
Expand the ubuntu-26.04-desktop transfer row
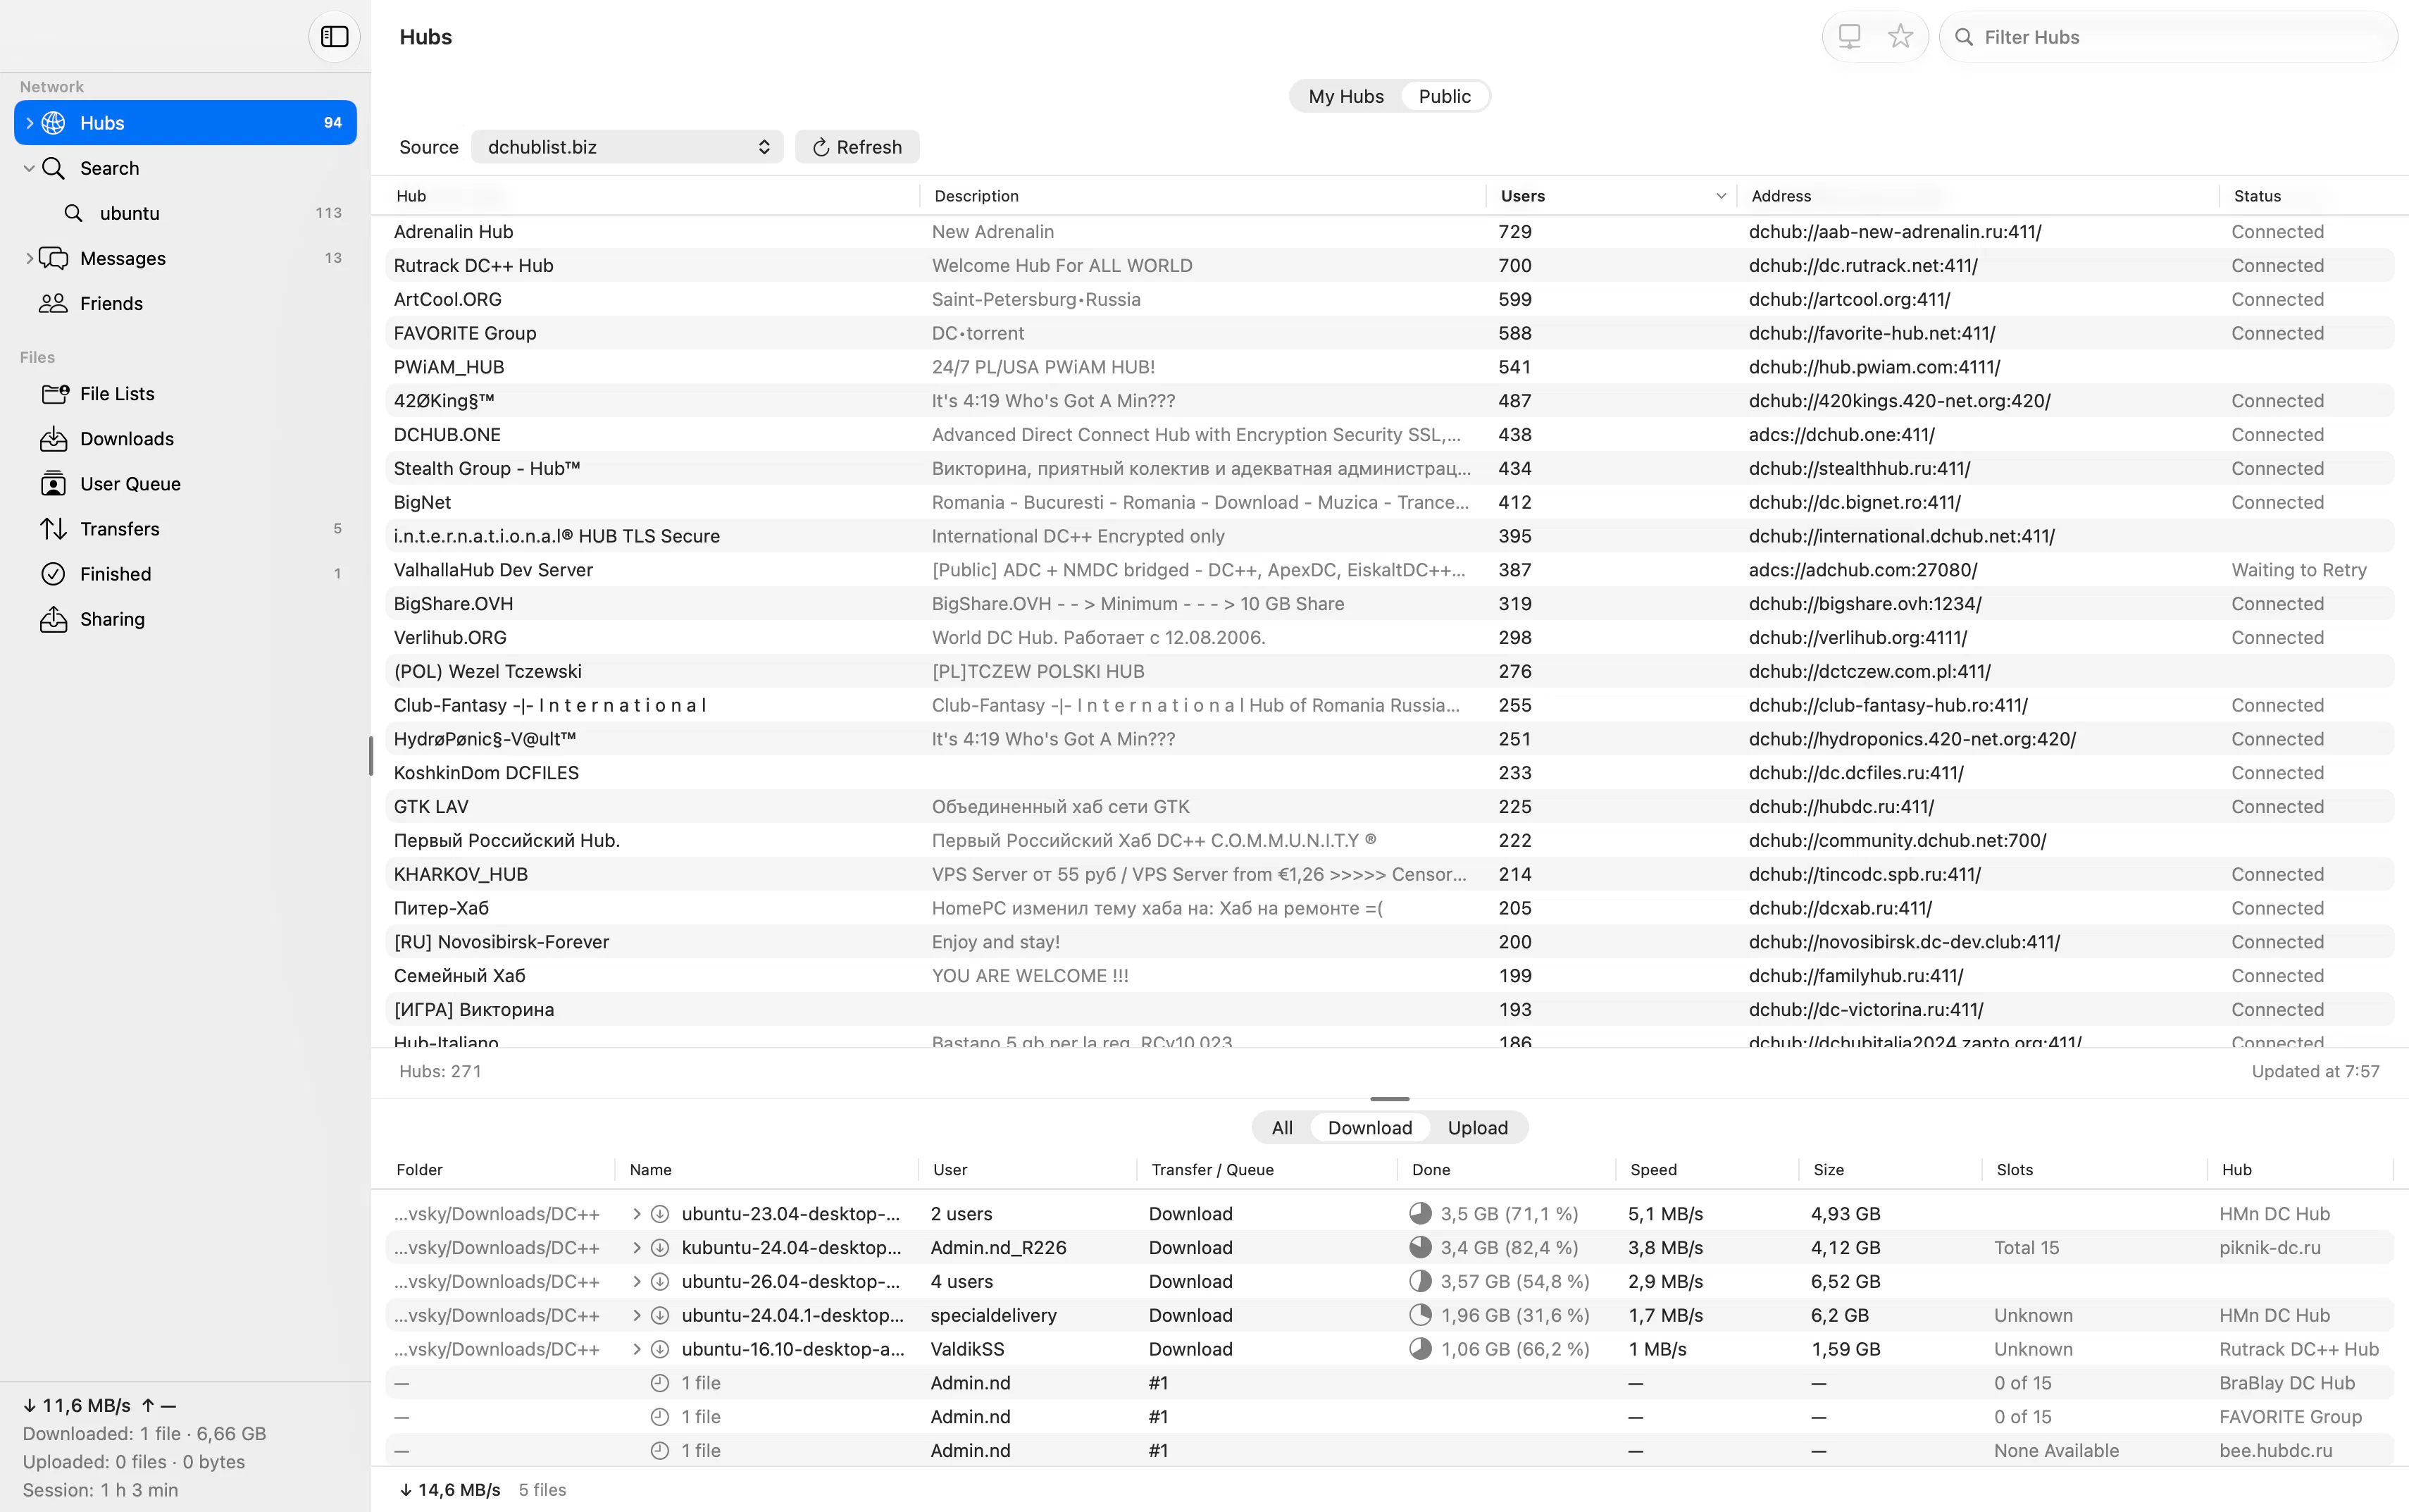(637, 1282)
